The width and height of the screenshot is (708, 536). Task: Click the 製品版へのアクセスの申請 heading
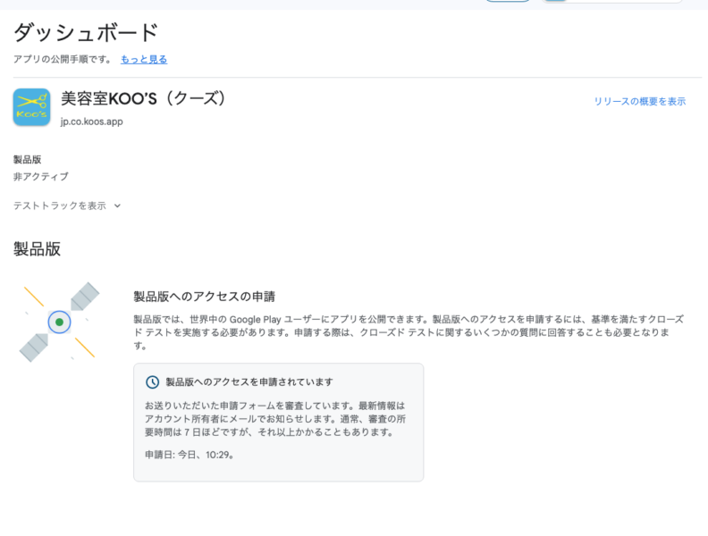(x=204, y=297)
